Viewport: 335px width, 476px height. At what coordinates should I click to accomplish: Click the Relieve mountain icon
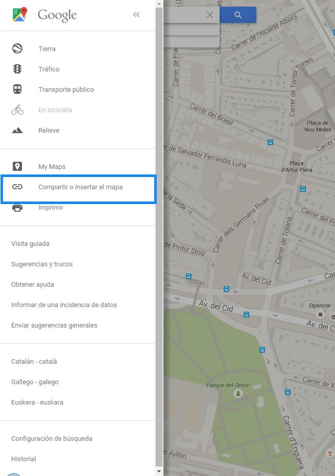click(x=17, y=131)
